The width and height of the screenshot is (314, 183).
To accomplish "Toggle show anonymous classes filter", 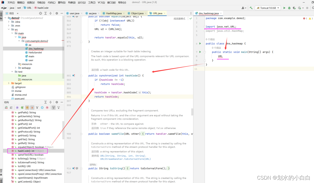I will click(x=42, y=108).
